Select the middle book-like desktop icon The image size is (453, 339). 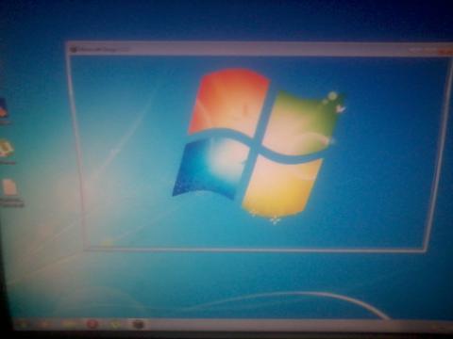[x=7, y=149]
